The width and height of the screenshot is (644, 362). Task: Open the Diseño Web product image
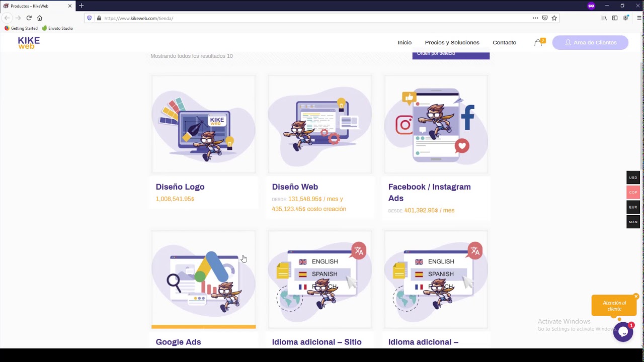click(319, 124)
